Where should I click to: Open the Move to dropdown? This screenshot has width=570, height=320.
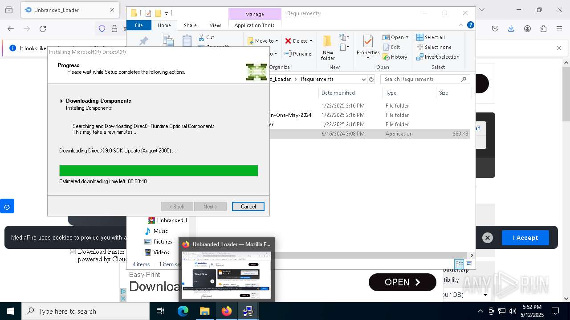click(263, 41)
